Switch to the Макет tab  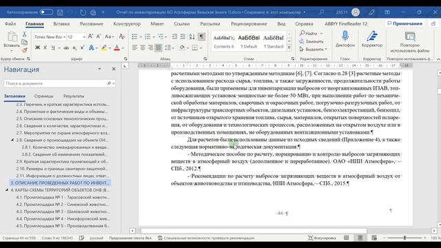tap(157, 24)
